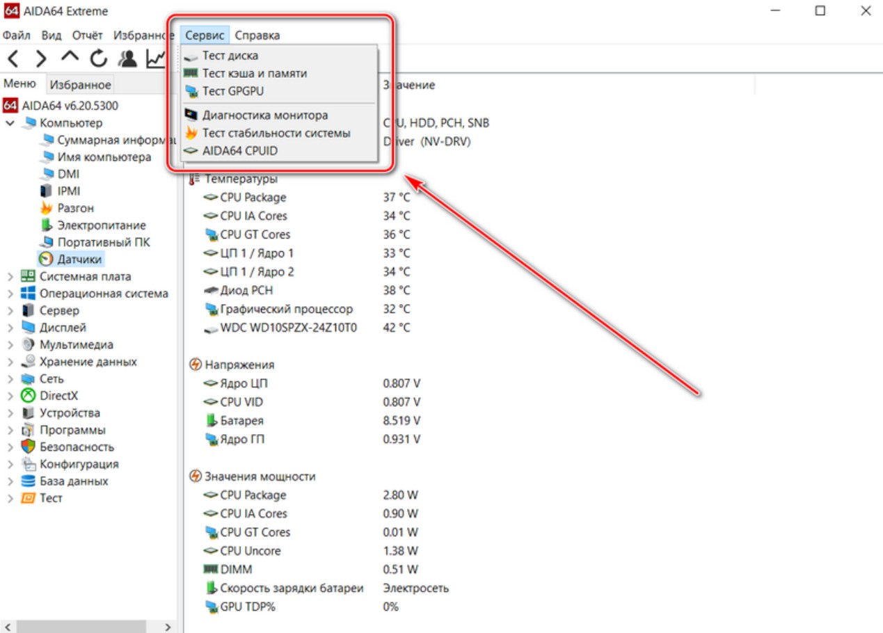Click the sidebar horizontal scrollbar left arrow
Screen dimensions: 883x633
pyautogui.click(x=7, y=627)
